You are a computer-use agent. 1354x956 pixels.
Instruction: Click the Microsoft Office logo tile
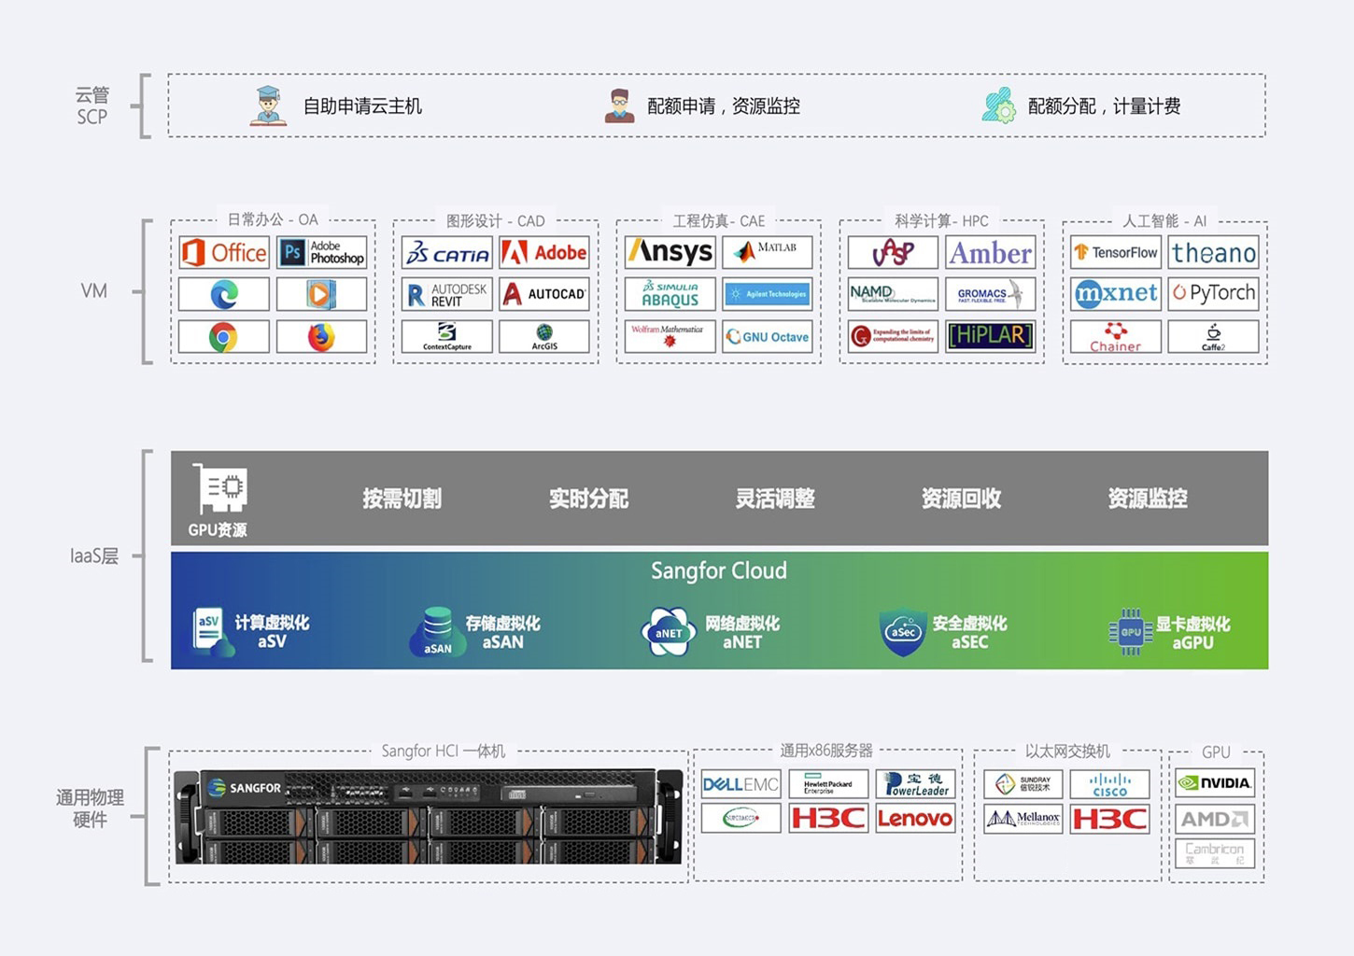(x=224, y=252)
